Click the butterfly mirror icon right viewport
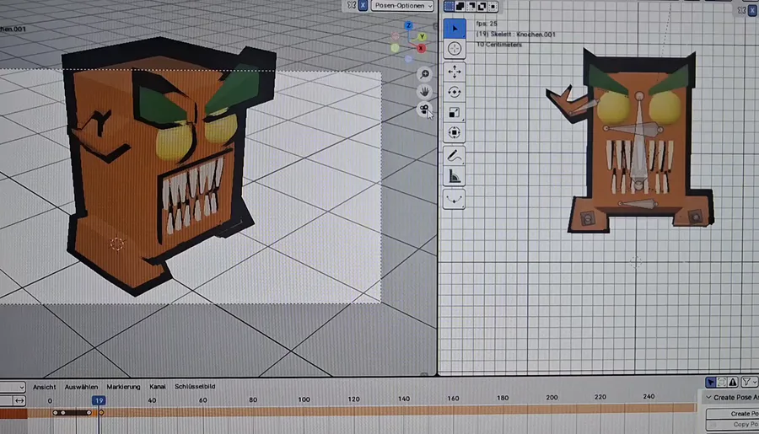 pyautogui.click(x=741, y=10)
